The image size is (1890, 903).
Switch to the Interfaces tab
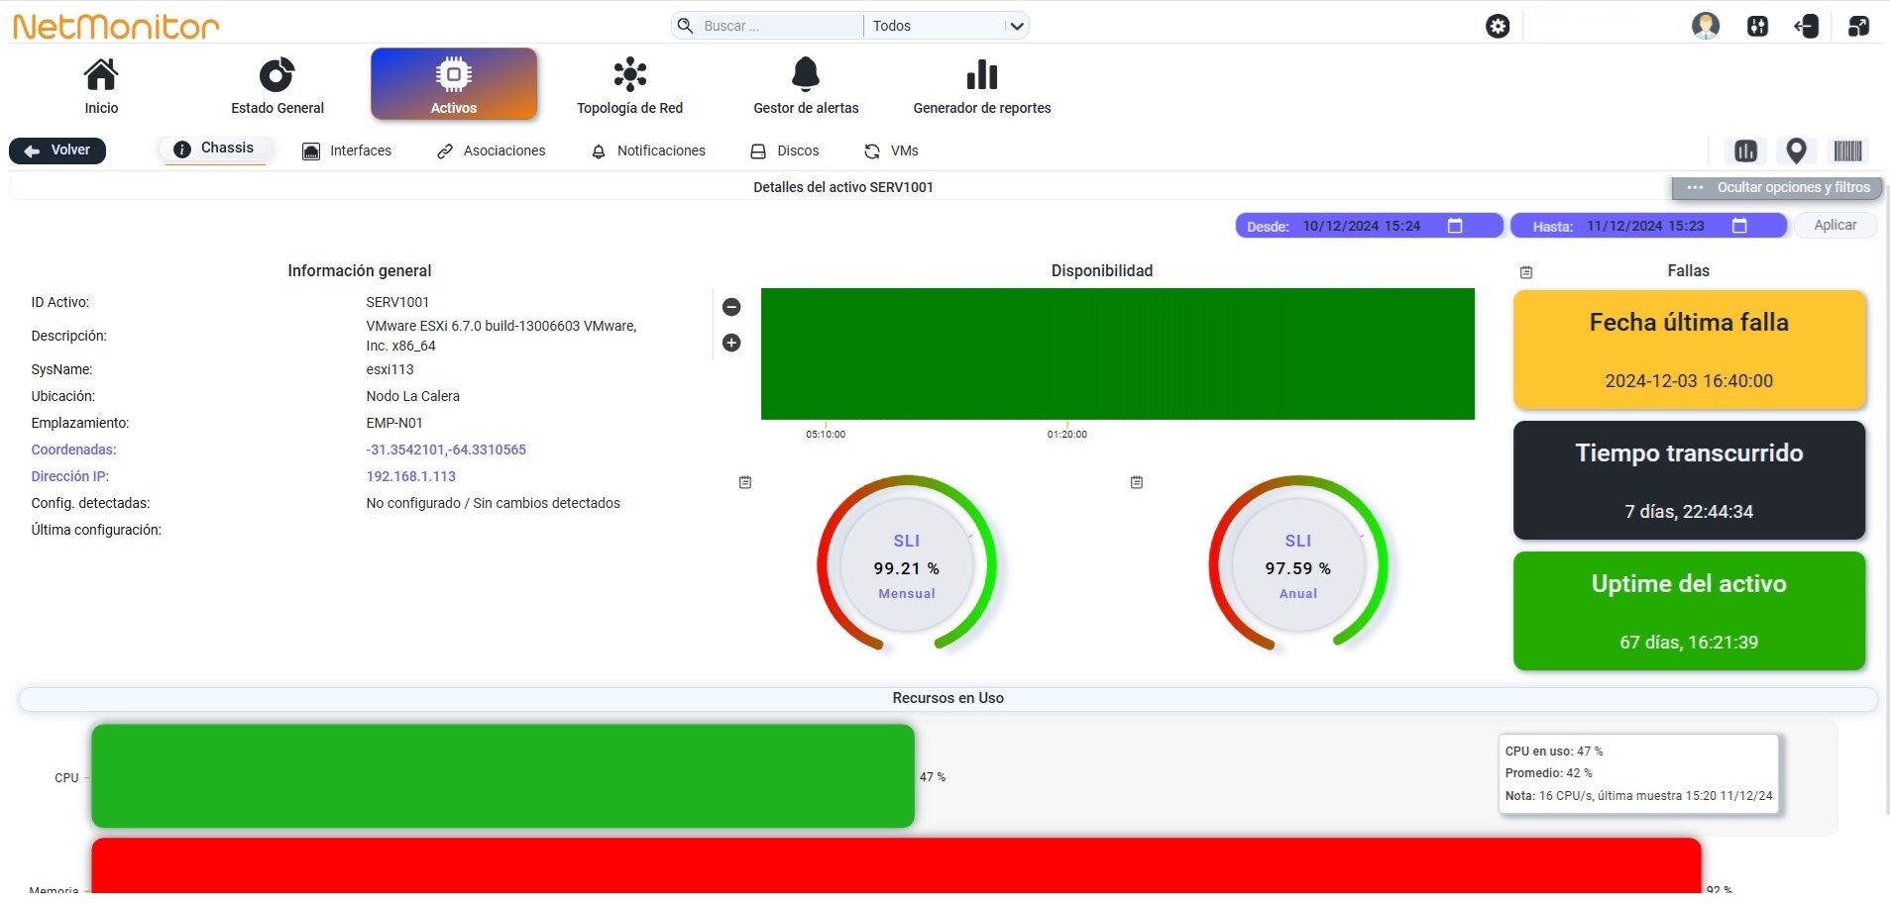pyautogui.click(x=347, y=150)
